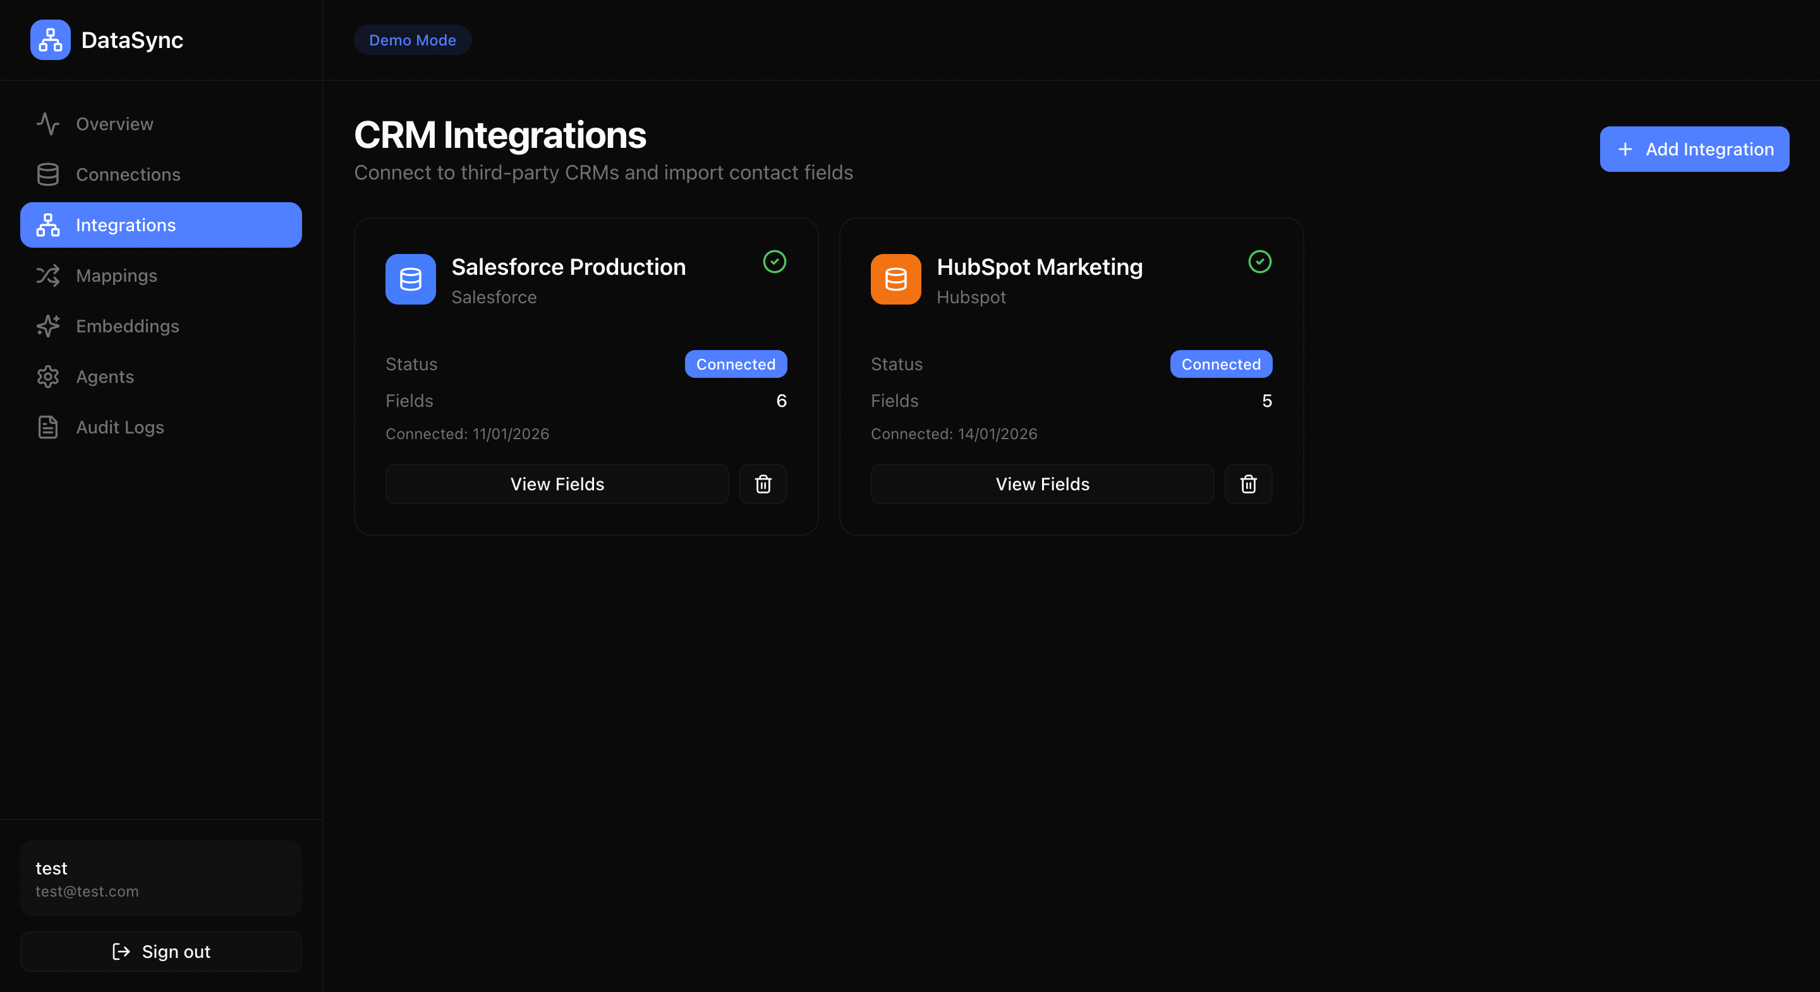The height and width of the screenshot is (992, 1820).
Task: Click the green check on HubSpot Marketing card
Action: pyautogui.click(x=1259, y=262)
